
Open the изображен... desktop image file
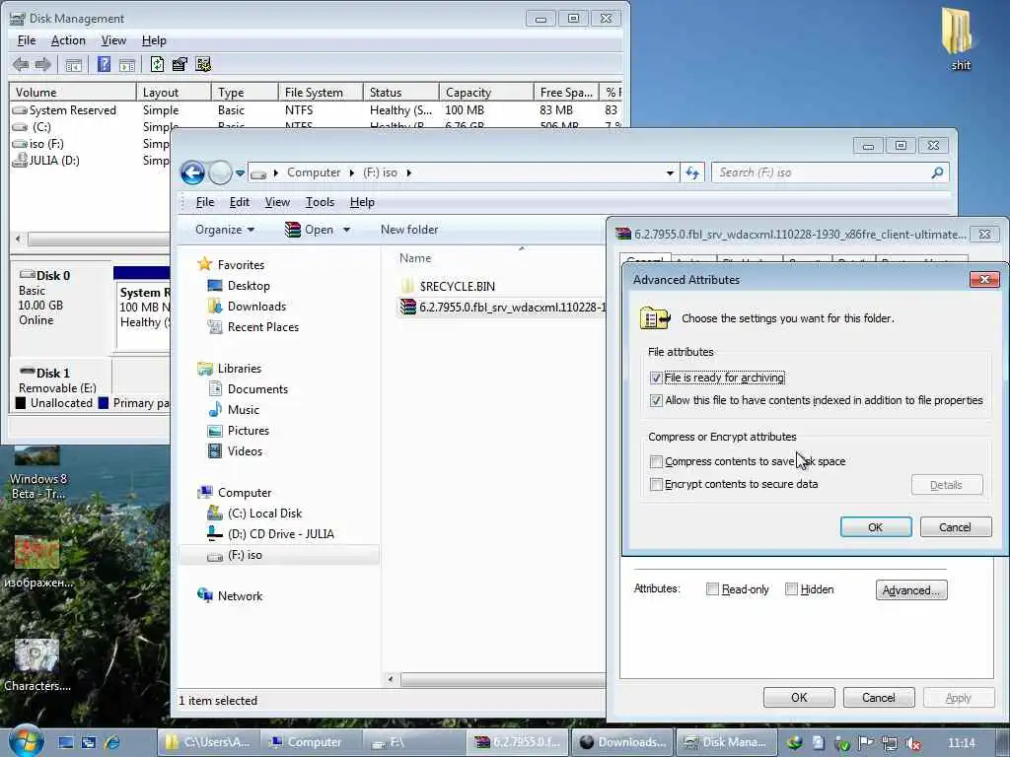[37, 562]
